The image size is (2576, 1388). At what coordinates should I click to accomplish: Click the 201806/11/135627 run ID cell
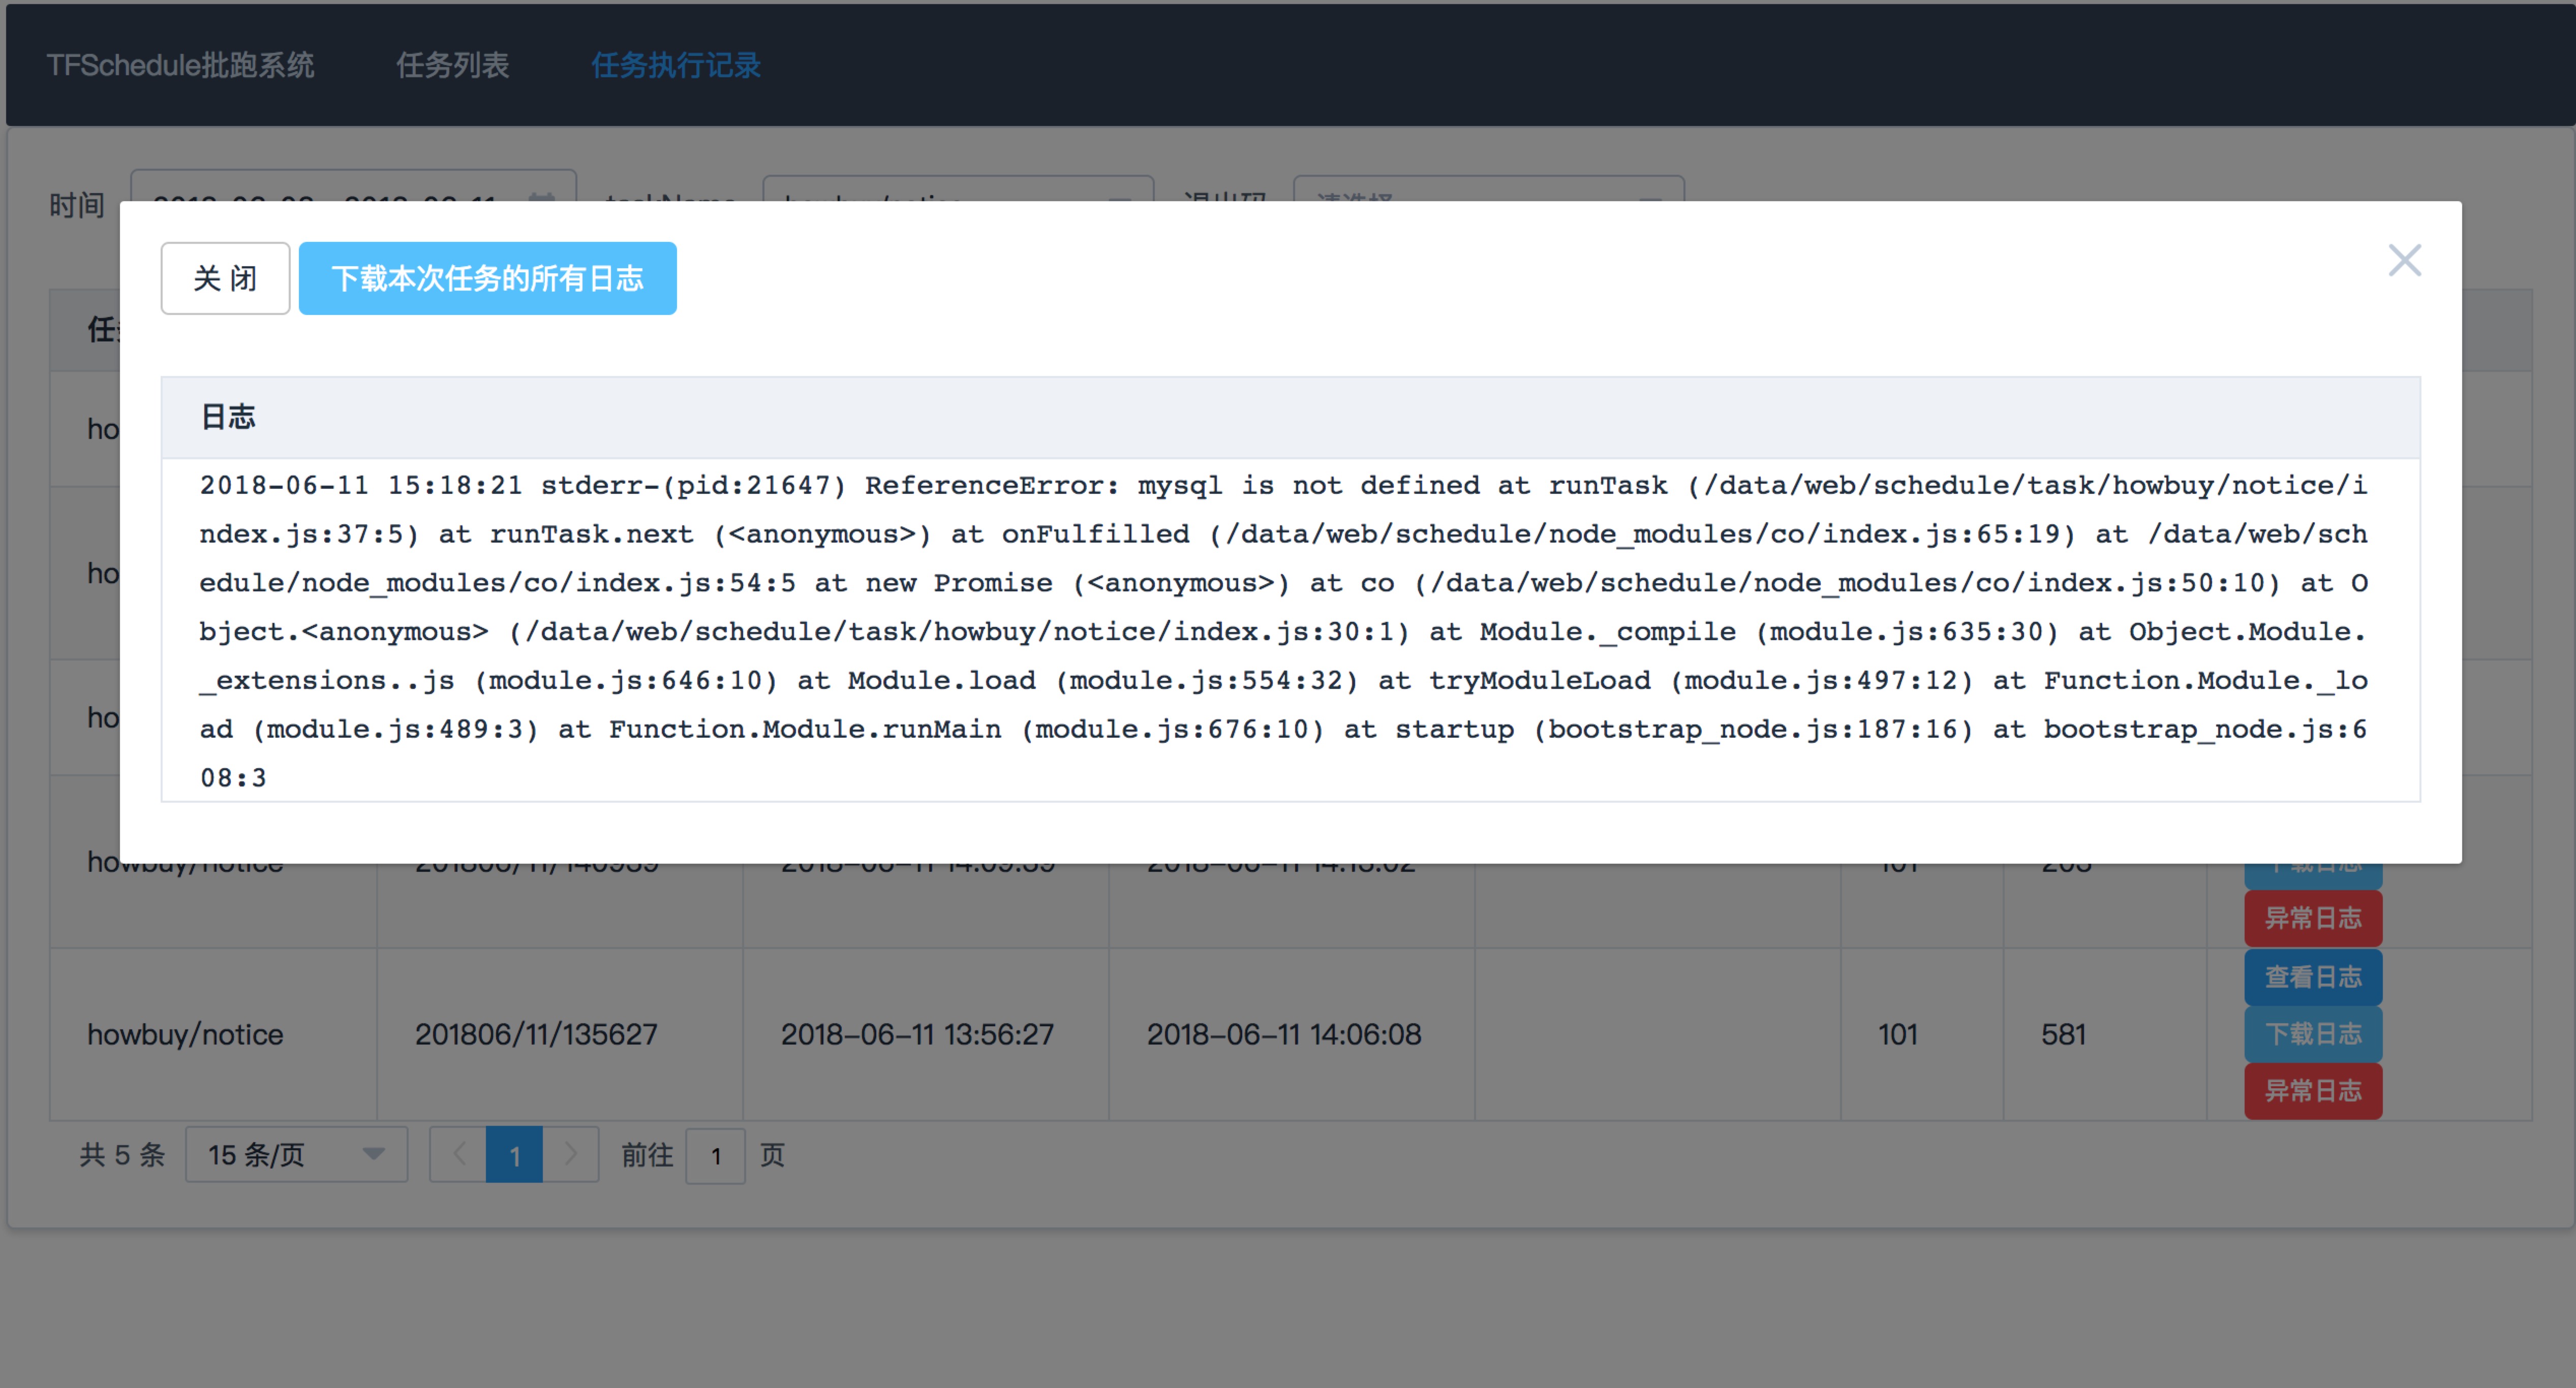pos(536,1034)
